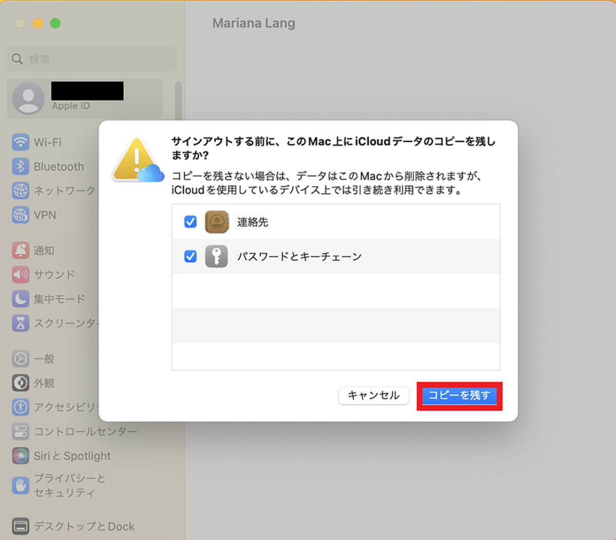Screen dimensions: 616x540
Task: Click the Apple ID avatar icon
Action: tap(28, 98)
